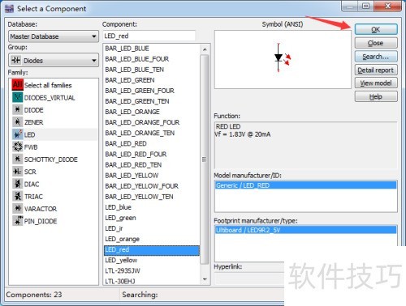The width and height of the screenshot is (406, 306).
Task: Select LTL-293SJW component
Action: pyautogui.click(x=123, y=270)
